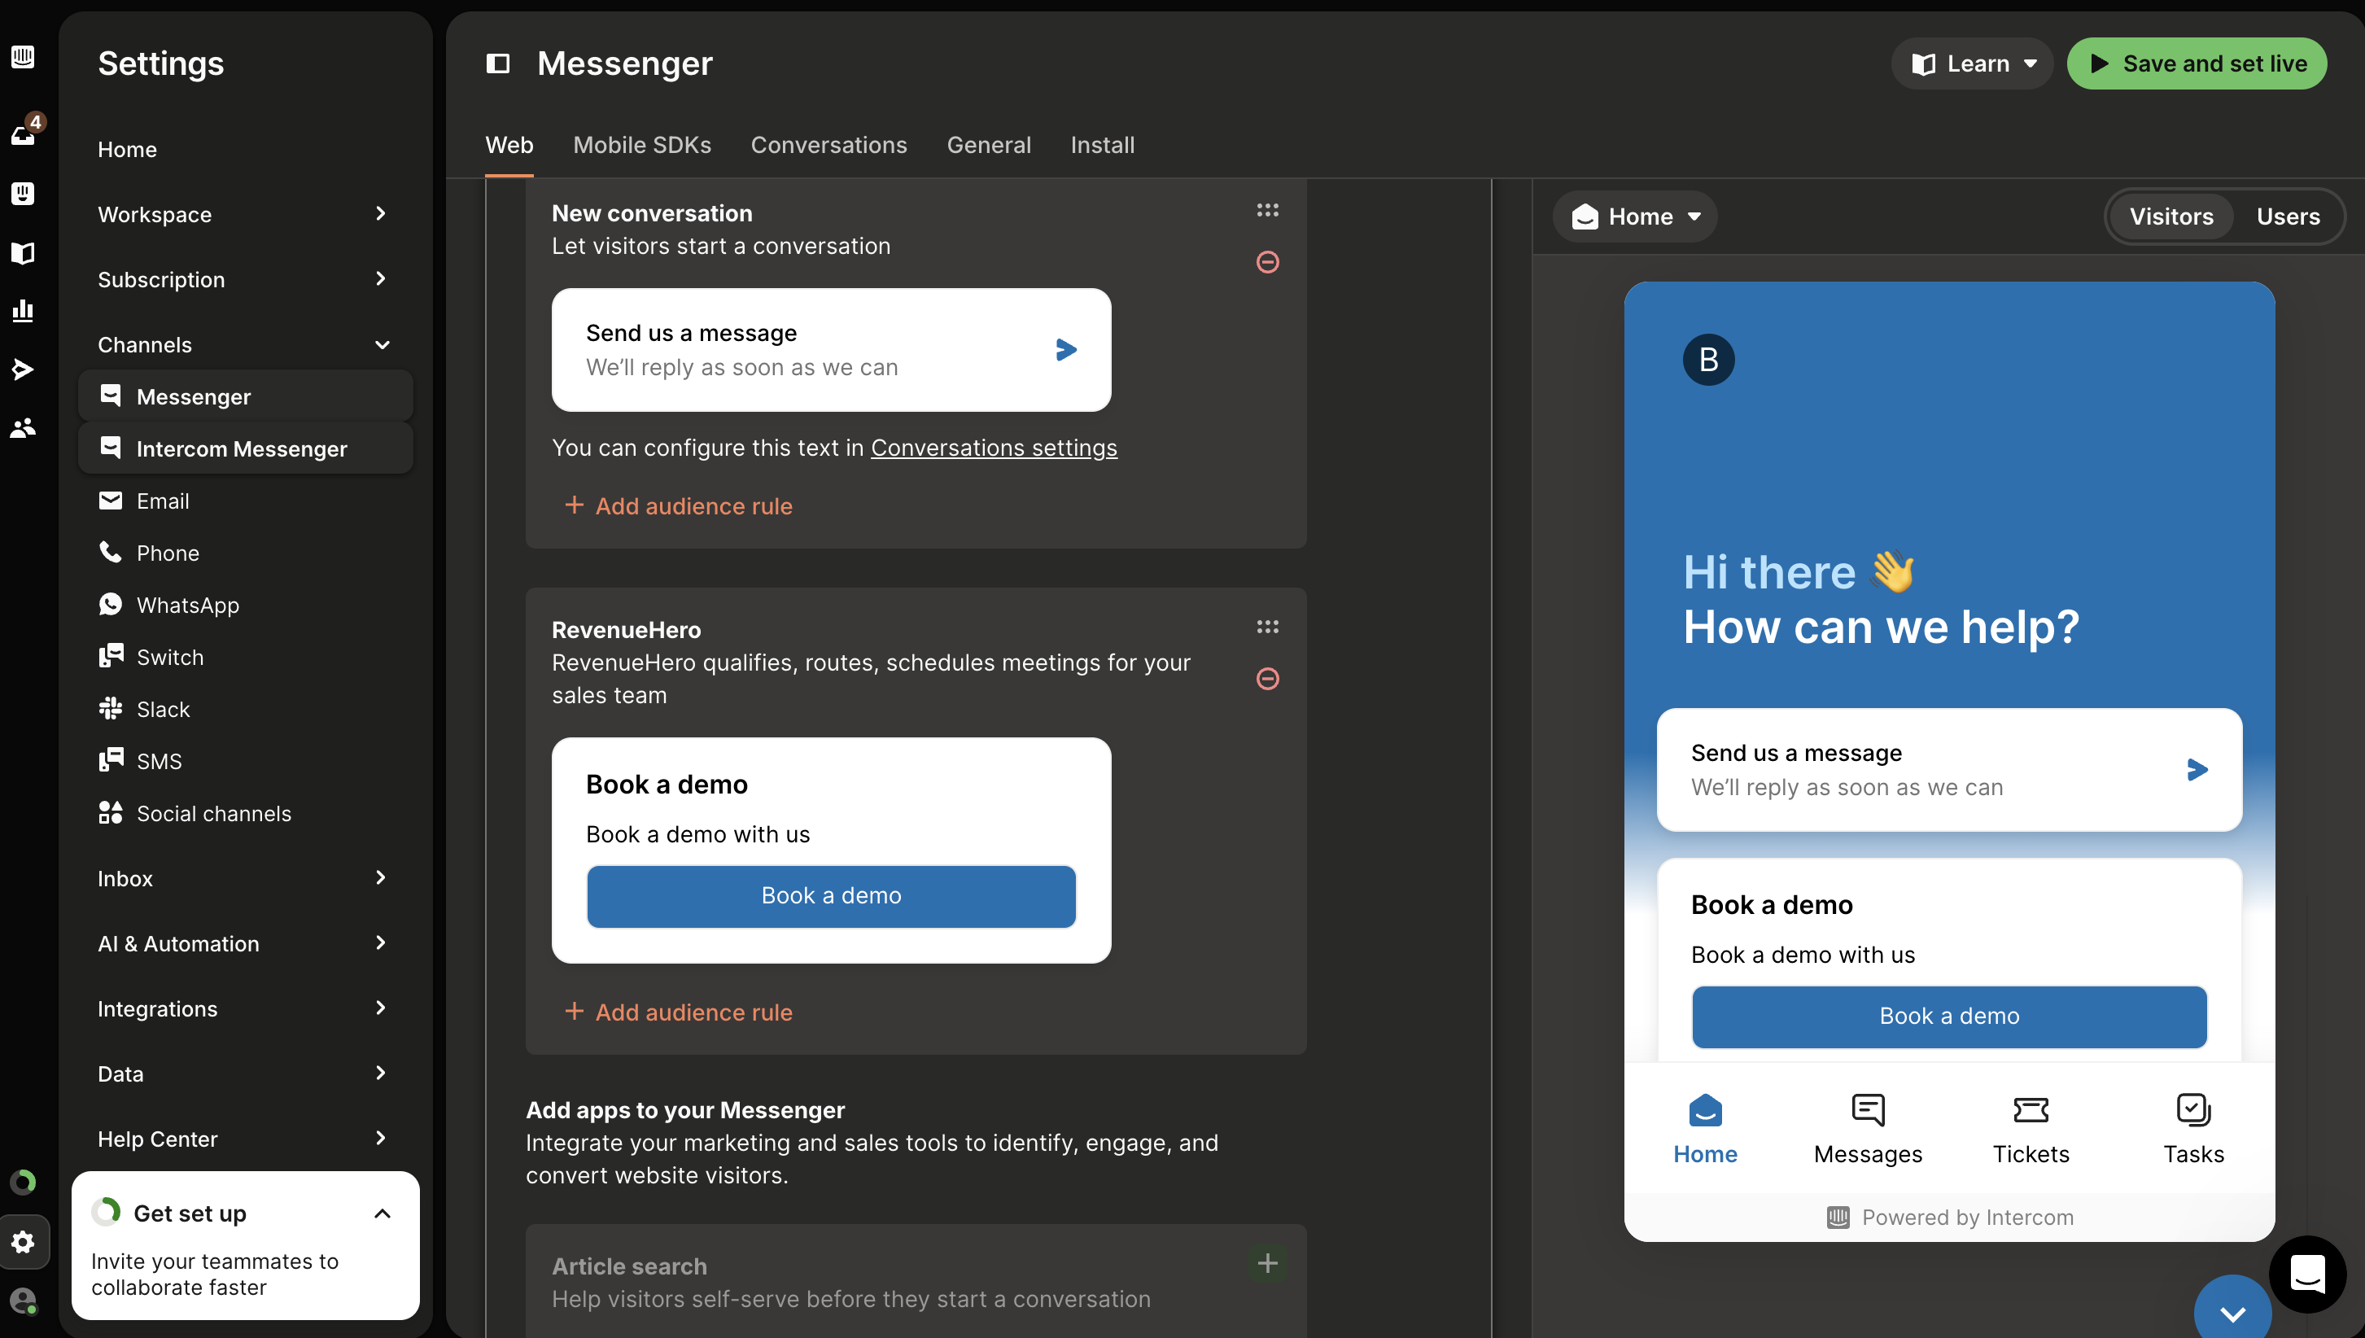Open the Fin AI agent icon in left rail
Image resolution: width=2365 pixels, height=1338 pixels.
pyautogui.click(x=23, y=193)
